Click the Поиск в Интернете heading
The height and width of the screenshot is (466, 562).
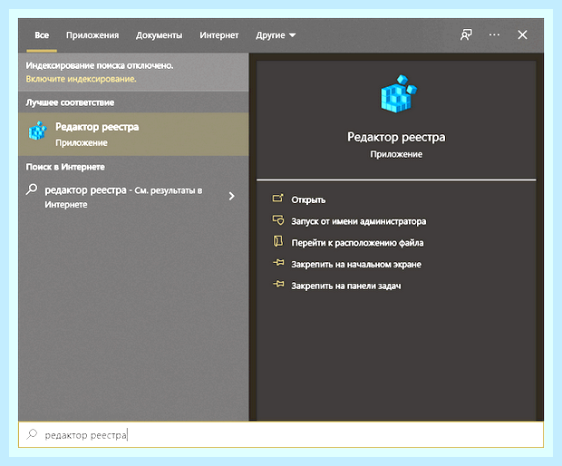(65, 167)
